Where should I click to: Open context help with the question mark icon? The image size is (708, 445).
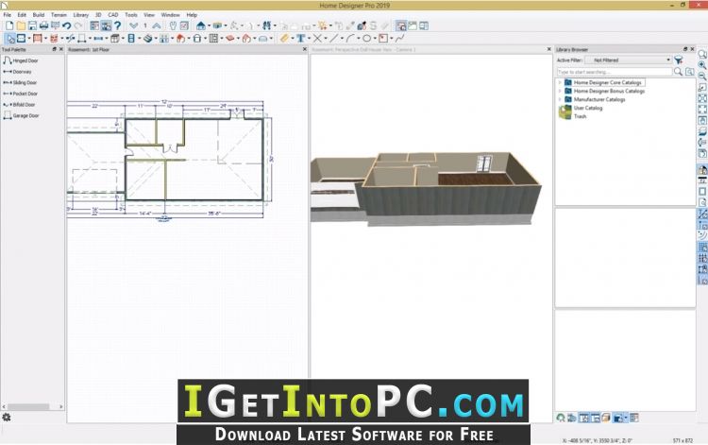pos(118,26)
